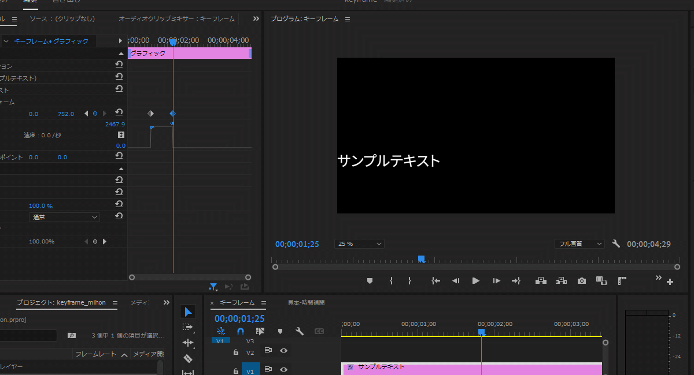
Task: Toggle nest insert mode in timeline
Action: (220, 331)
